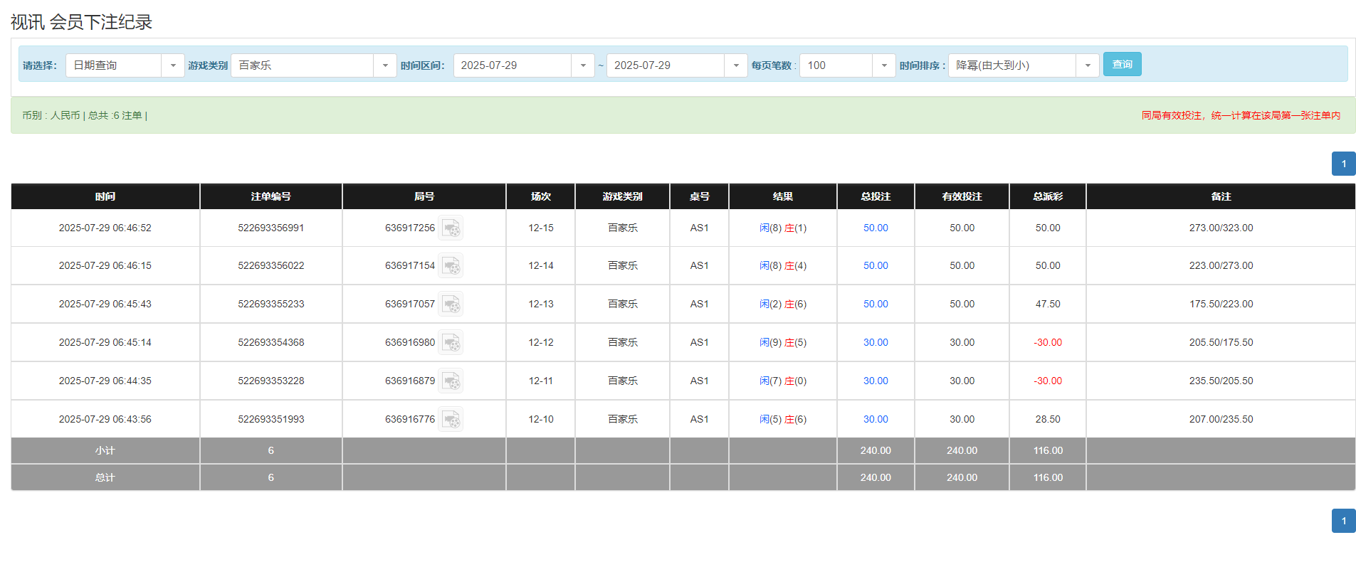View replay icon for round 636916980
The image size is (1356, 567).
point(451,343)
